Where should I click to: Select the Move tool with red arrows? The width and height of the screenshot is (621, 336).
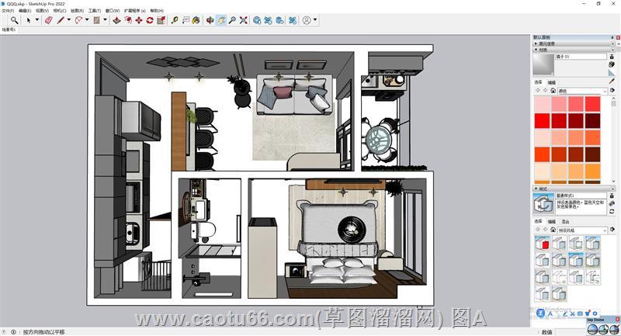point(139,20)
